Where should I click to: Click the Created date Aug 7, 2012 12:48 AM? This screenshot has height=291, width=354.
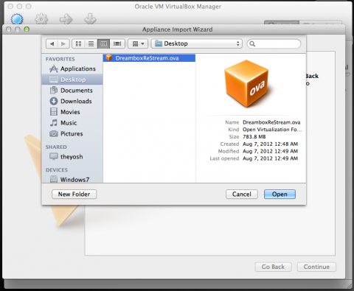pyautogui.click(x=270, y=144)
